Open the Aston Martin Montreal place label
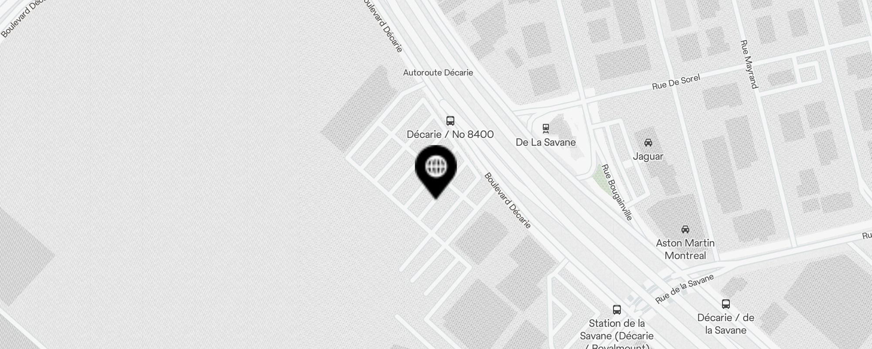The image size is (872, 349). click(x=685, y=249)
